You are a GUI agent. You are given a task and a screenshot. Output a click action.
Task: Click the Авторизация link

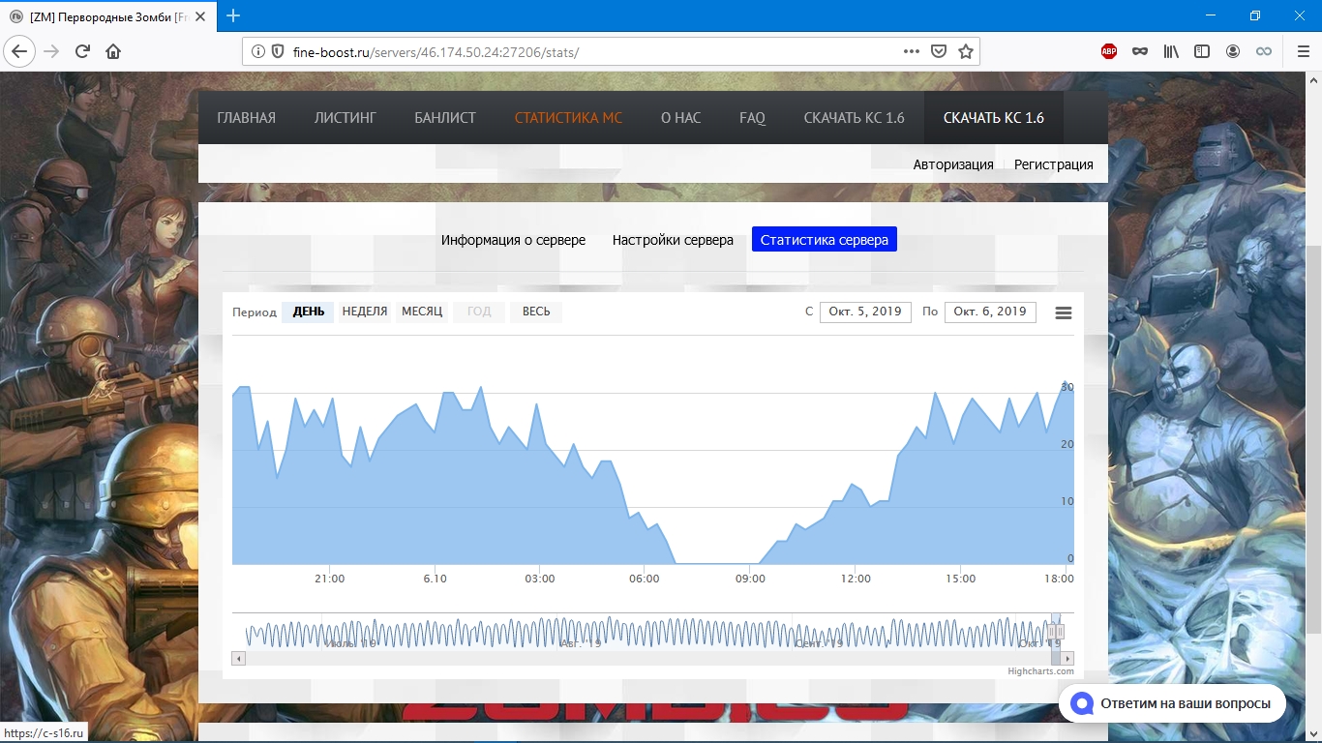953,164
